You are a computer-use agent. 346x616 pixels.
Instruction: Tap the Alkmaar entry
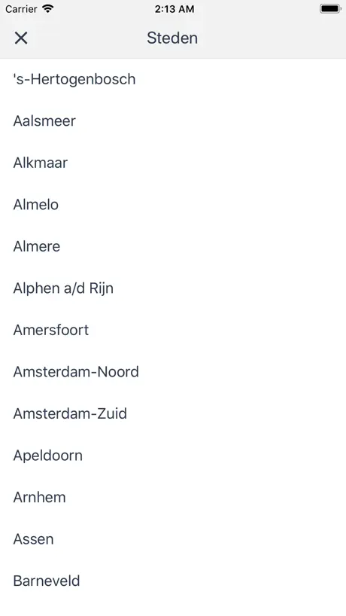[173, 163]
